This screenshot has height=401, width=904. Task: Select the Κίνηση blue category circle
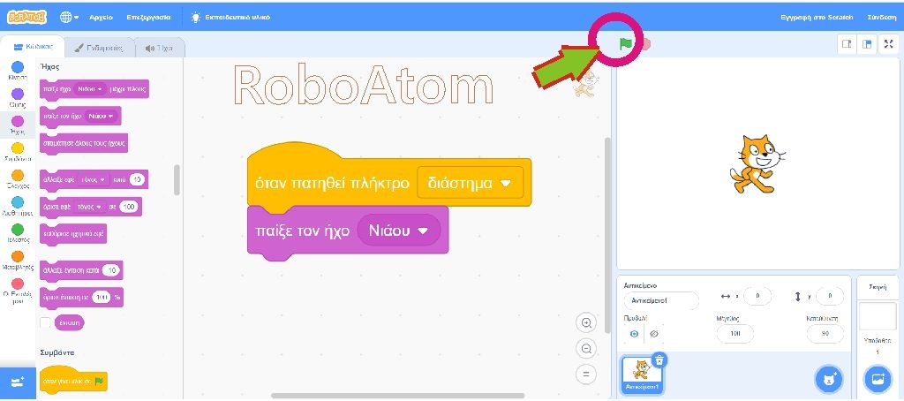[x=18, y=67]
